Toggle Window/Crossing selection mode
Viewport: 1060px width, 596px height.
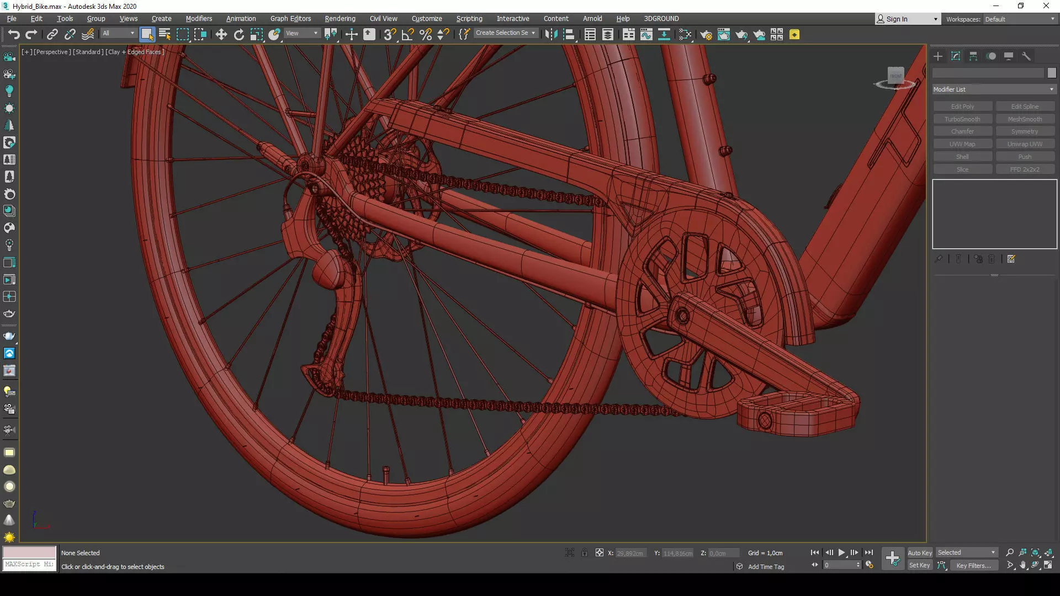(200, 35)
